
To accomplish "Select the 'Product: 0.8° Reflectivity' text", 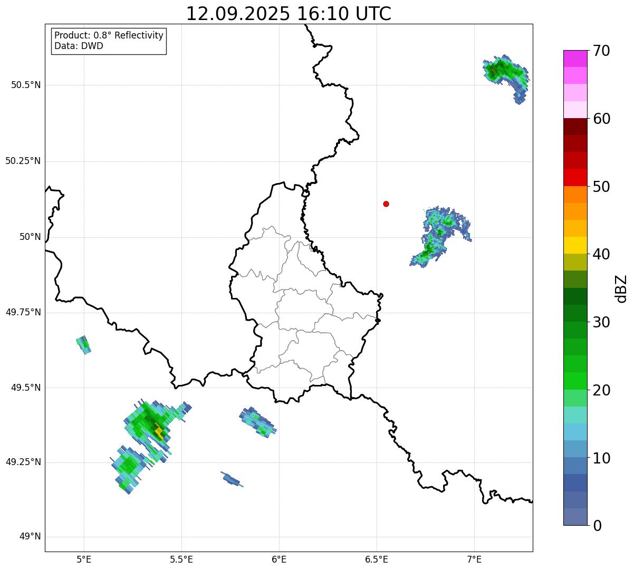I will click(109, 35).
